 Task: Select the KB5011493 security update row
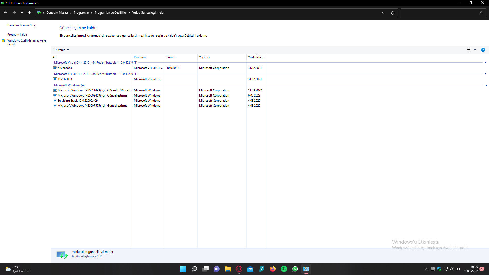coord(94,90)
